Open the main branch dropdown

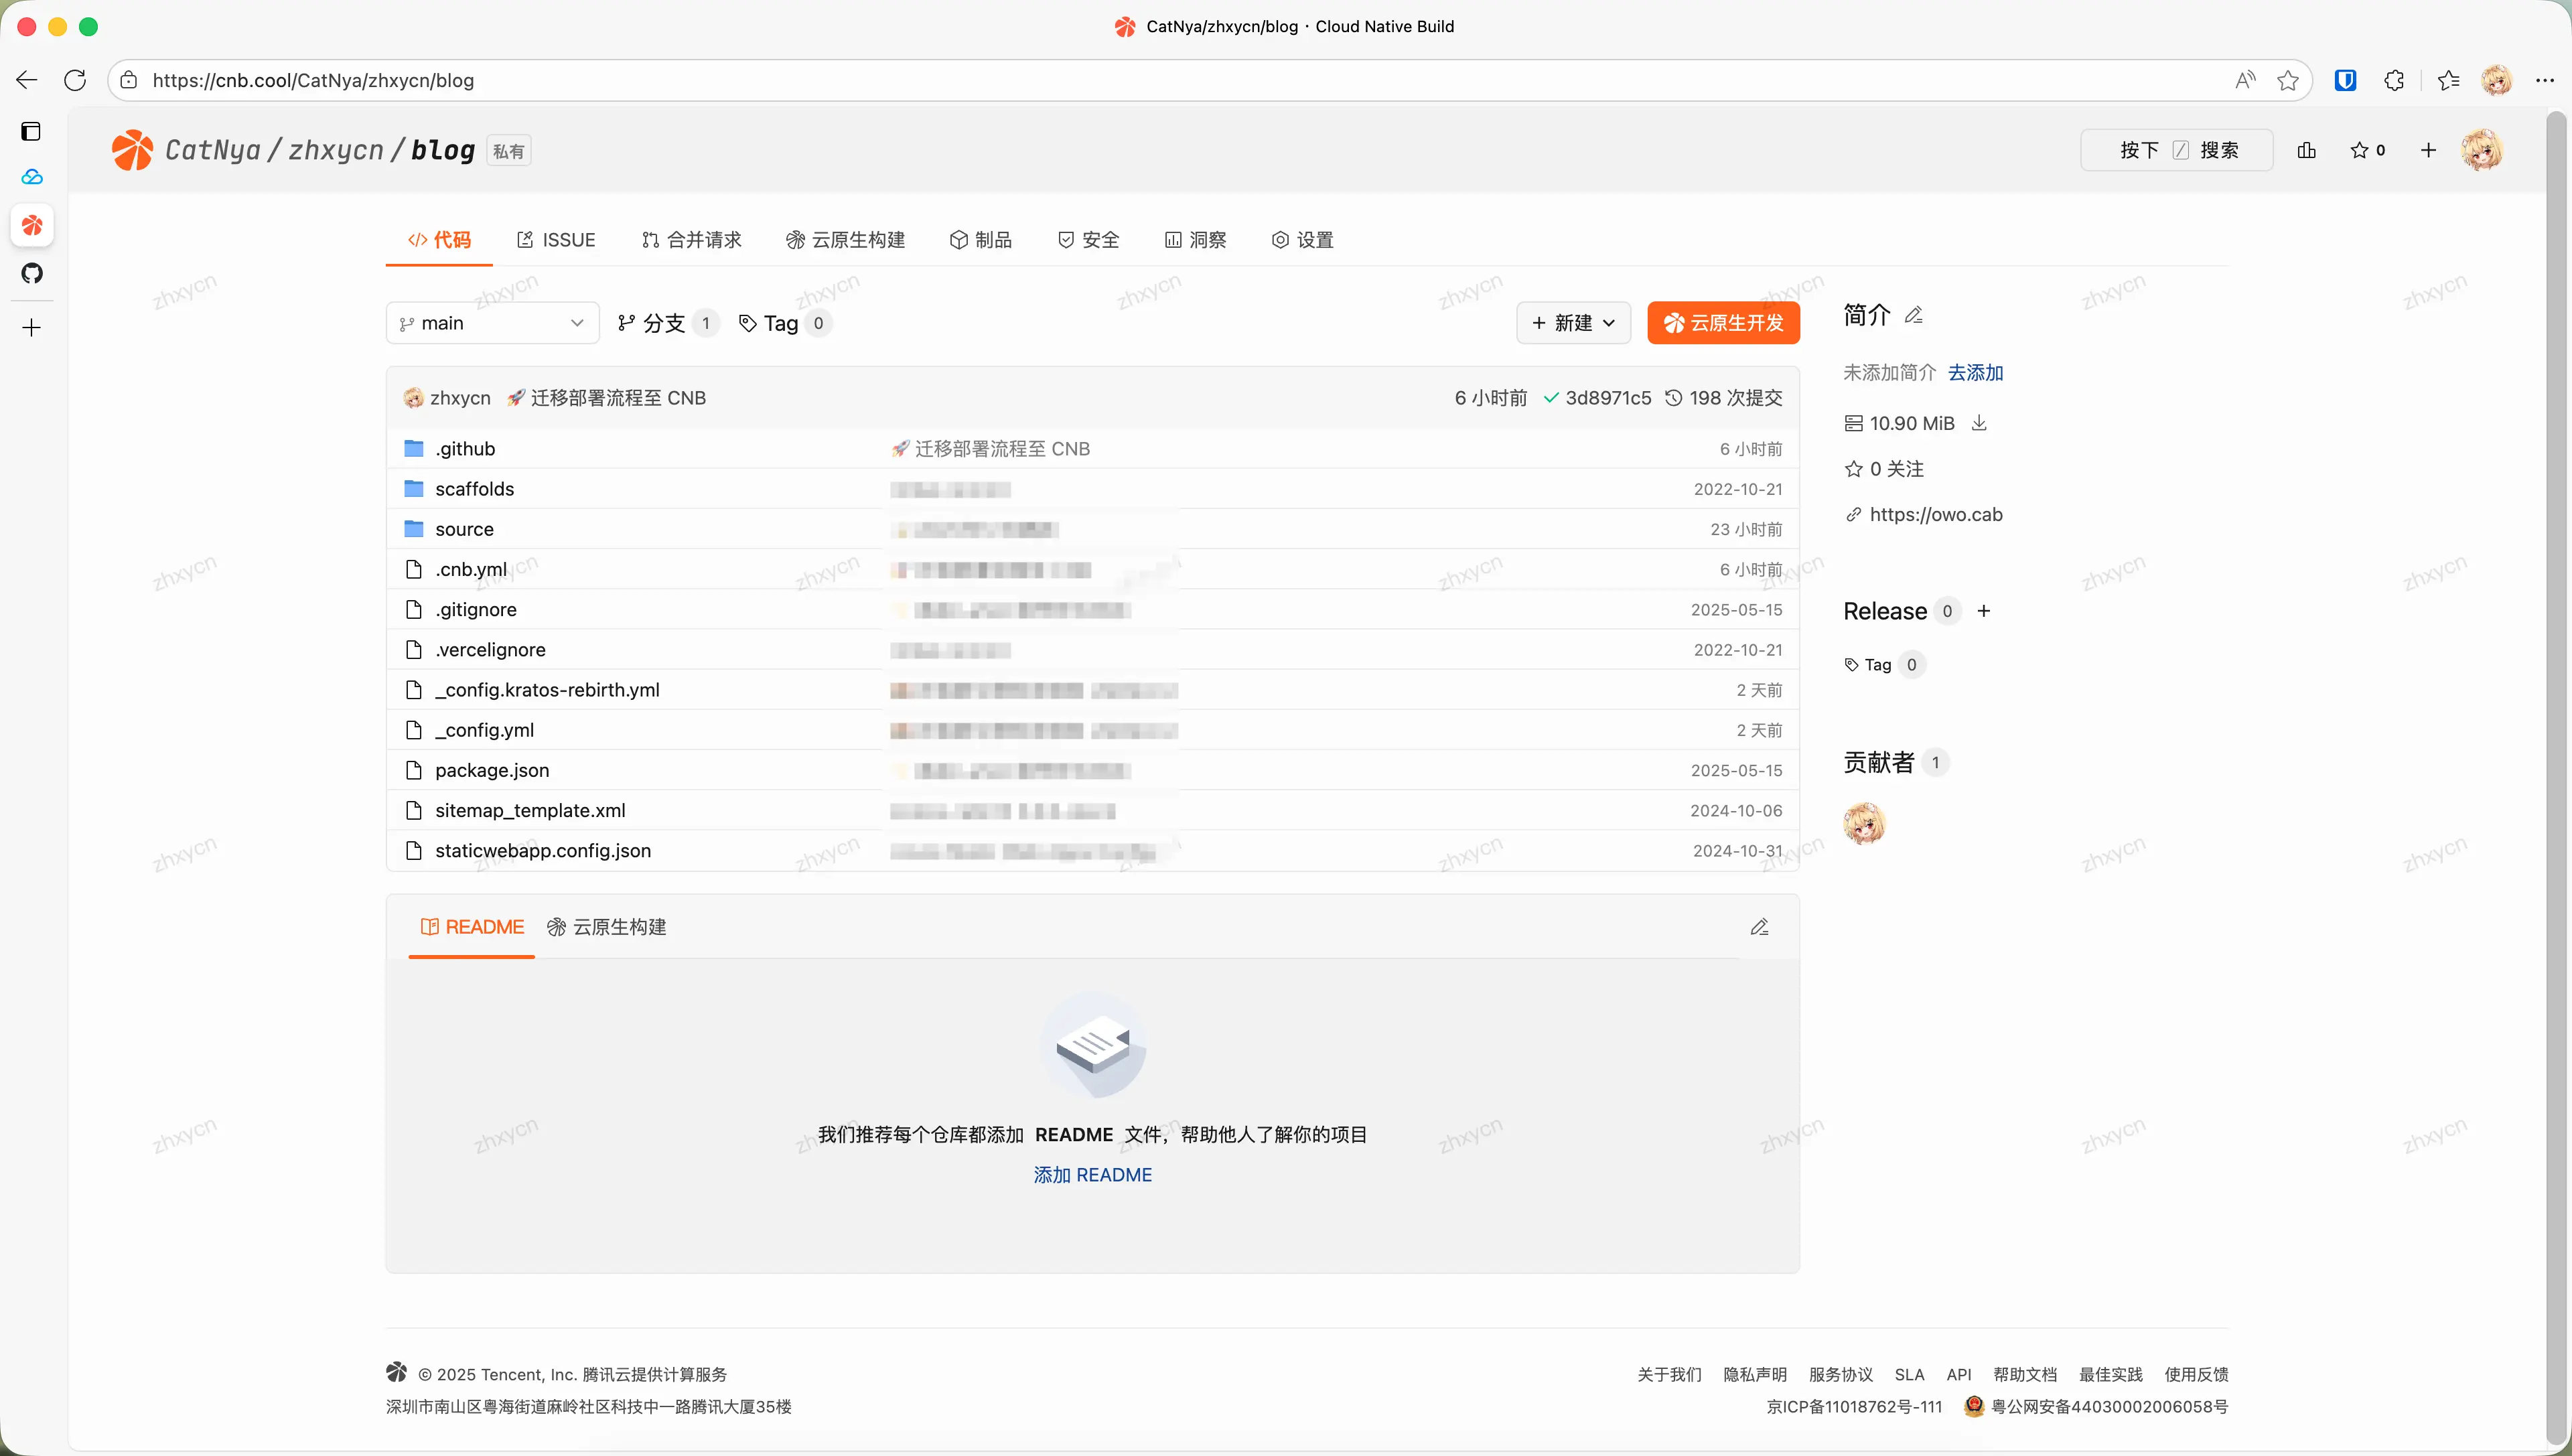tap(491, 322)
